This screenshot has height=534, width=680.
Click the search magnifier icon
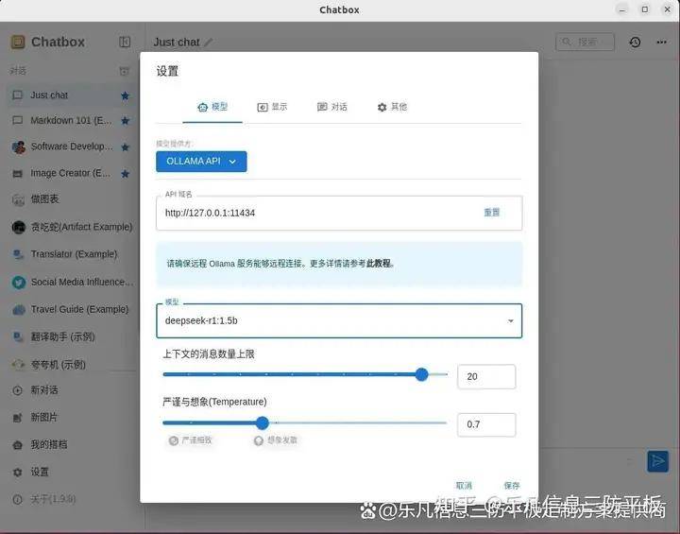click(567, 42)
